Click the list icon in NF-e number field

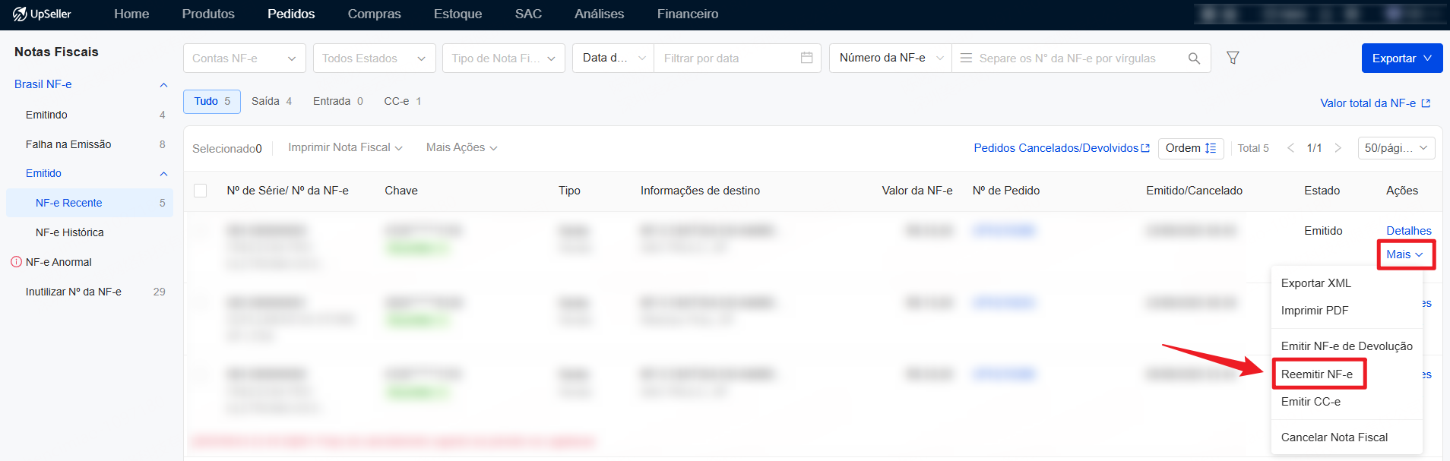pos(966,58)
